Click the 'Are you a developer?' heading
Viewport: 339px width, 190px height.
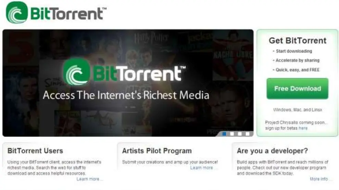[x=273, y=151]
